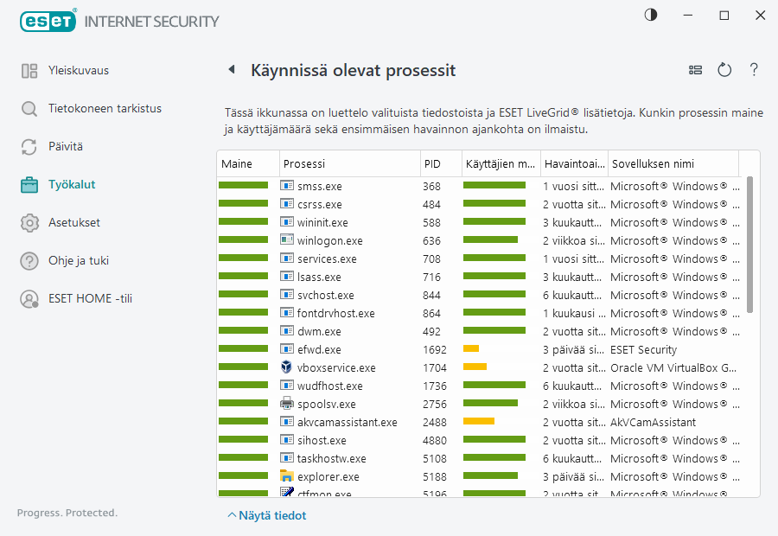
Task: Toggle the dark/light contrast mode icon
Action: click(x=650, y=15)
